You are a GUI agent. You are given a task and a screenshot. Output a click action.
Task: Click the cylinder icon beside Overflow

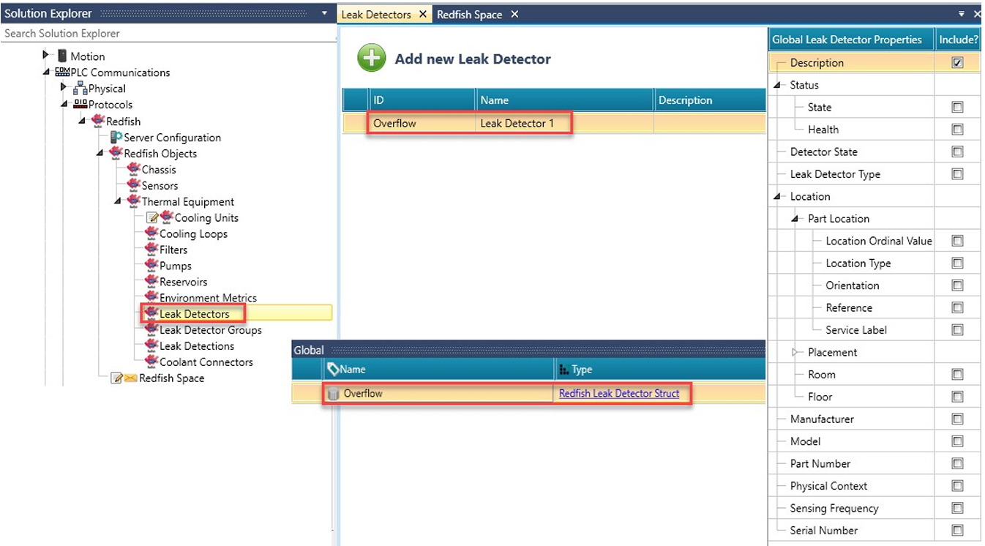[x=334, y=394]
